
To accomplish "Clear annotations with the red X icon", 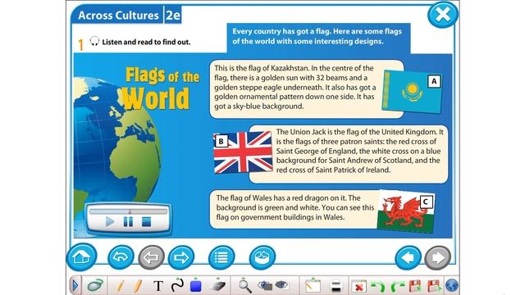I will click(358, 287).
